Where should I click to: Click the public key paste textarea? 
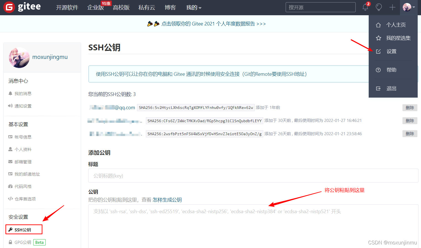point(253,226)
